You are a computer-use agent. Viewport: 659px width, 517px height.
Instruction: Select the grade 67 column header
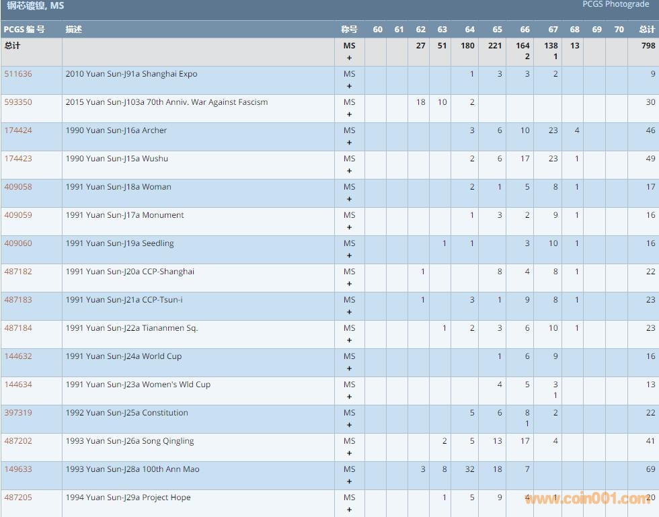[553, 30]
